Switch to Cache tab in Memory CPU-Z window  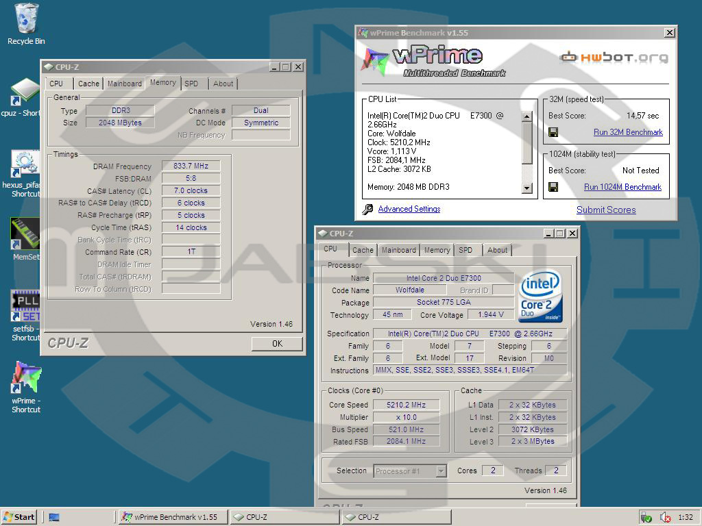[88, 84]
